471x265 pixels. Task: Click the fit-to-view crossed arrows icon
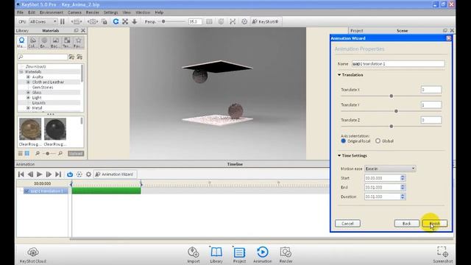[x=125, y=21]
